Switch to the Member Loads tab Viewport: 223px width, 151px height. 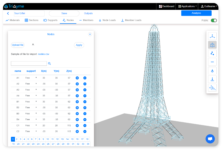point(131,20)
